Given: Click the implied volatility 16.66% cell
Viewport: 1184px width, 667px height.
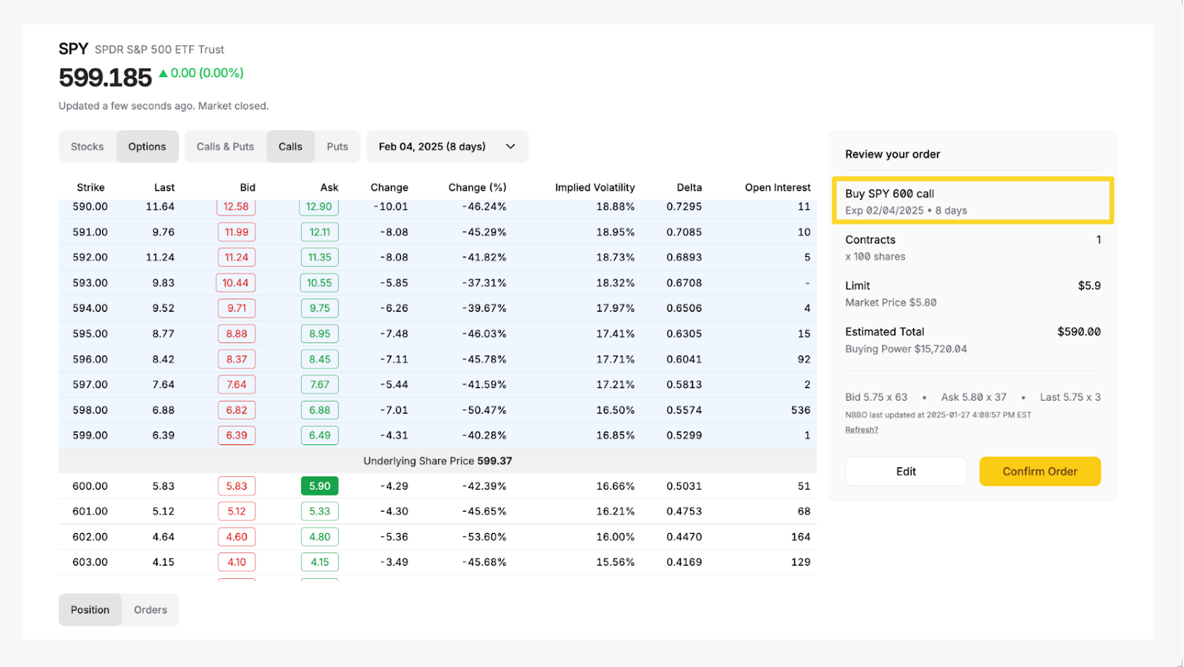Looking at the screenshot, I should [616, 486].
